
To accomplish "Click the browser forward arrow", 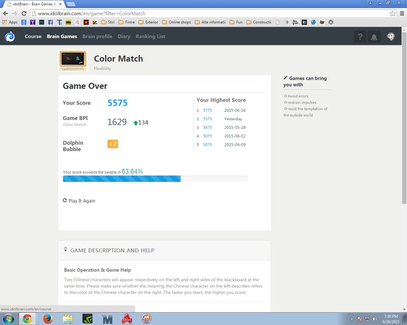I will coord(15,14).
